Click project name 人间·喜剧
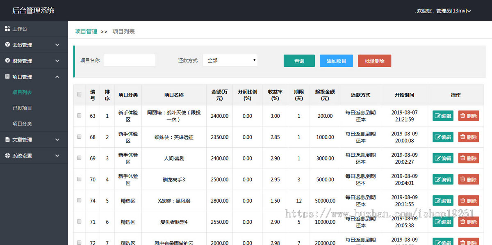This screenshot has width=492, height=245. pos(174,158)
